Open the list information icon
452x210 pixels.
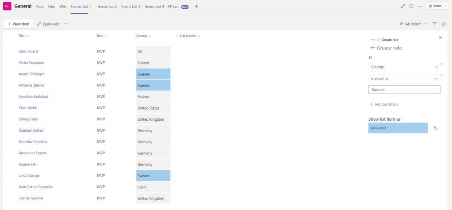tap(444, 24)
